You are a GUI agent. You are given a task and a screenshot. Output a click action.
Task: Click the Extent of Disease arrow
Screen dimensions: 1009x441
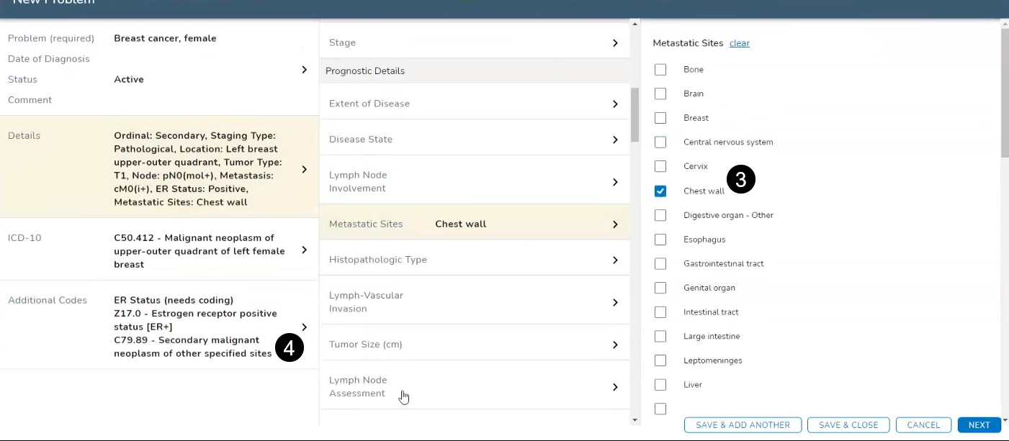click(x=614, y=104)
